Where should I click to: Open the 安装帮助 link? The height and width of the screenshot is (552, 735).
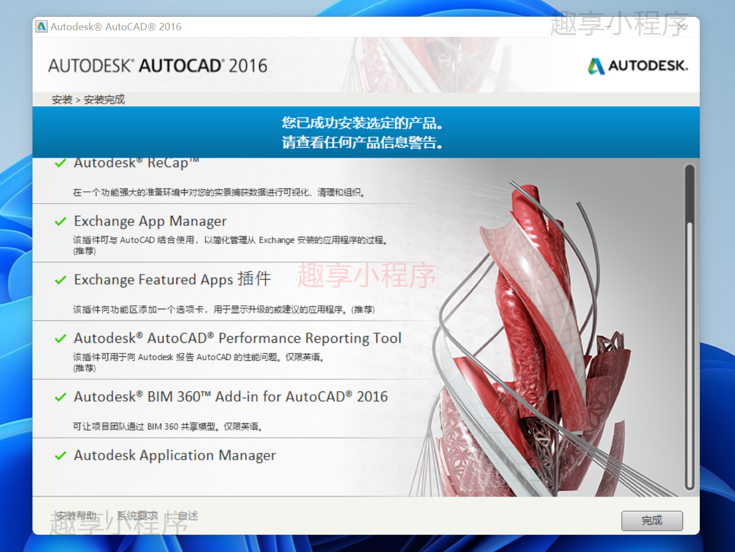tap(76, 516)
